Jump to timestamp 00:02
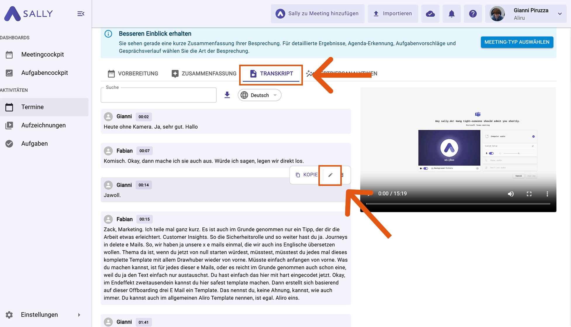This screenshot has height=327, width=571. [x=144, y=117]
